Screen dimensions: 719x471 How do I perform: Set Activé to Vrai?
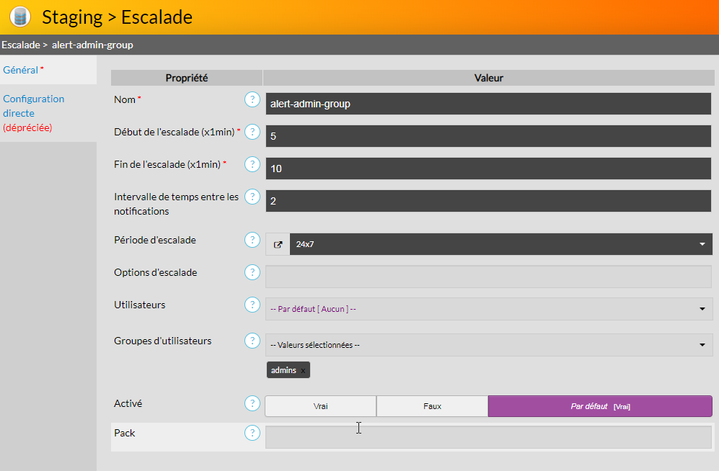click(320, 406)
